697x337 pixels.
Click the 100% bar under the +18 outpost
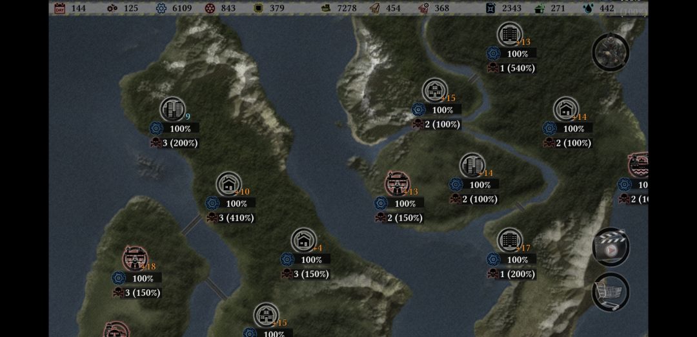(143, 278)
